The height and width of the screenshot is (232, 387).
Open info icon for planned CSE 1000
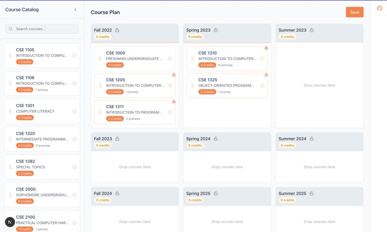coord(170,58)
